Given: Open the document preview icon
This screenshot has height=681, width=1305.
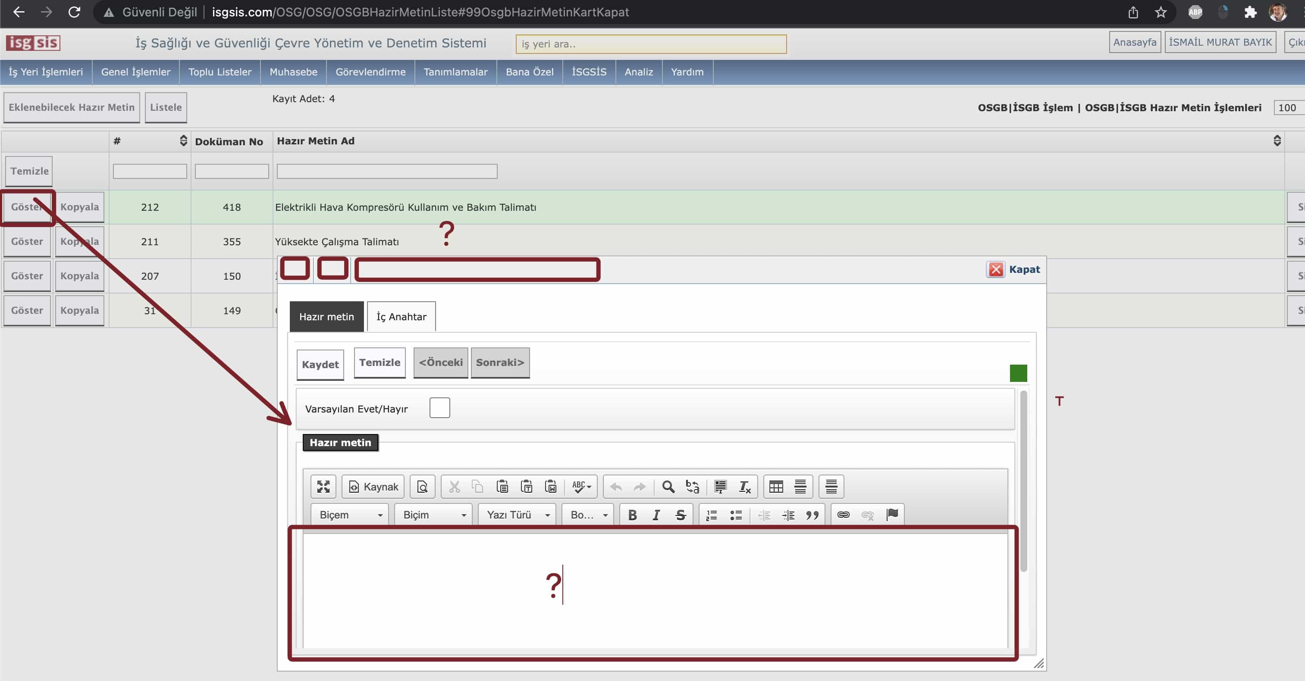Looking at the screenshot, I should coord(422,487).
